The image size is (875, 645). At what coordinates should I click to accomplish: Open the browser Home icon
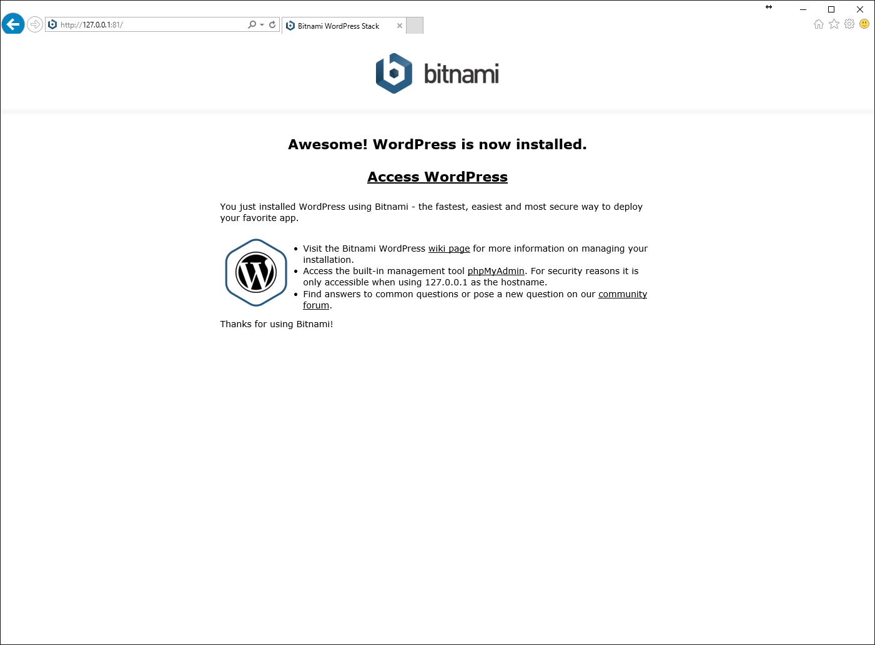819,24
